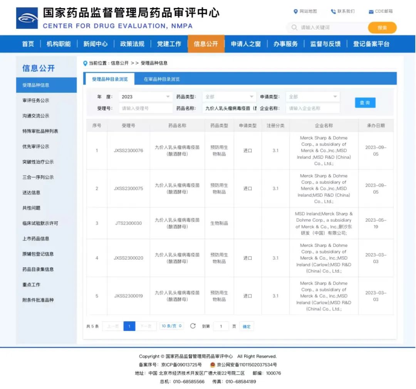Open 上市药品信息 in the sidebar

[36, 238]
